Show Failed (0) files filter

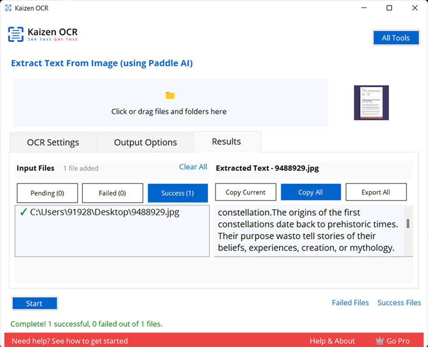click(112, 193)
